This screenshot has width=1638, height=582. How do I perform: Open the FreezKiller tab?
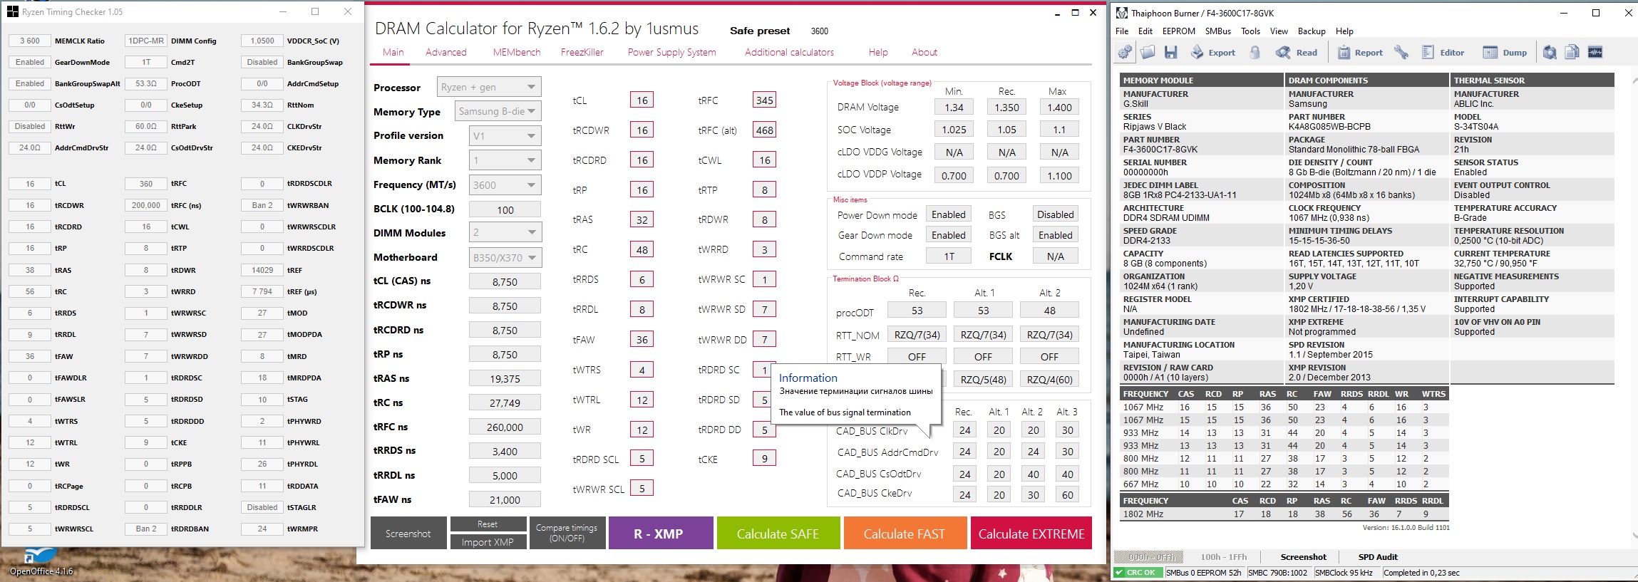click(582, 52)
